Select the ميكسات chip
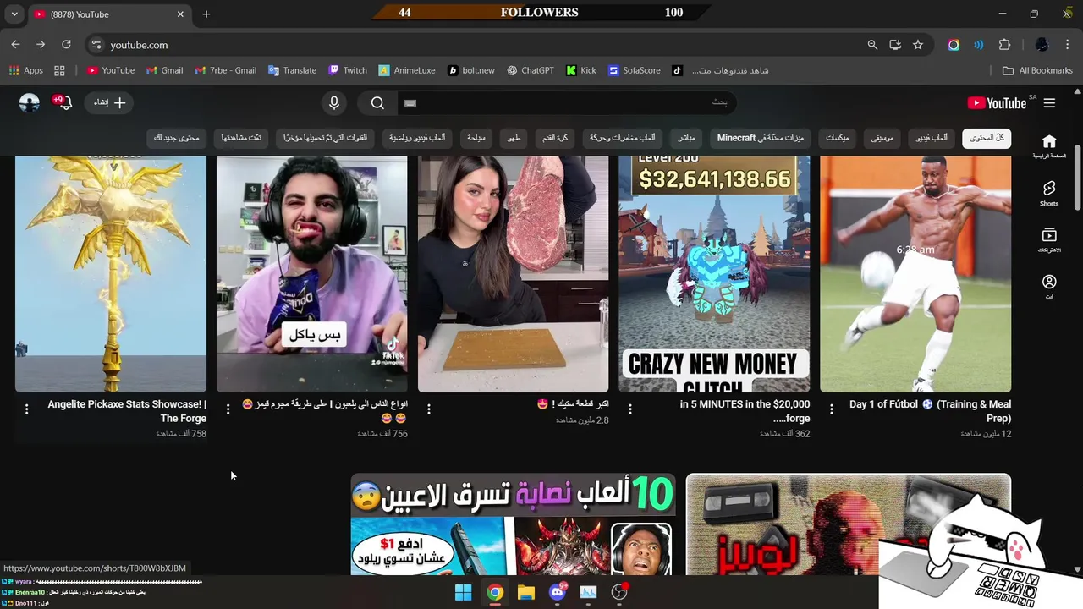The width and height of the screenshot is (1083, 609). click(x=838, y=138)
